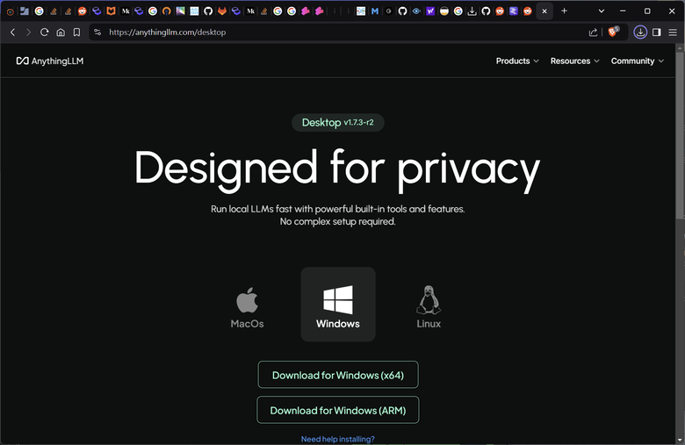
Task: Click the Desktop v1.7.3-r2 badge
Action: 338,123
